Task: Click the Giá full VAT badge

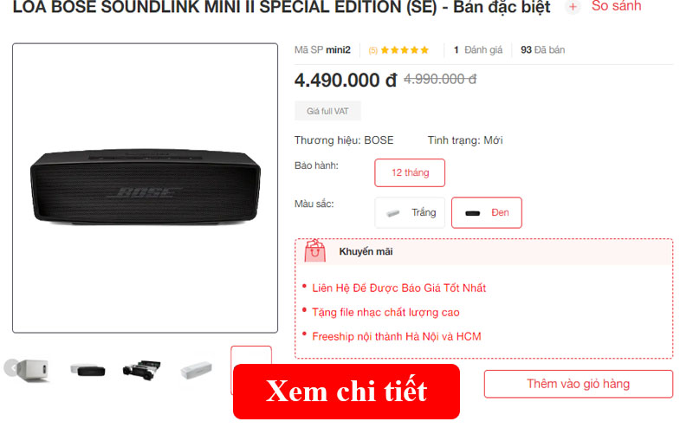Action: click(328, 111)
